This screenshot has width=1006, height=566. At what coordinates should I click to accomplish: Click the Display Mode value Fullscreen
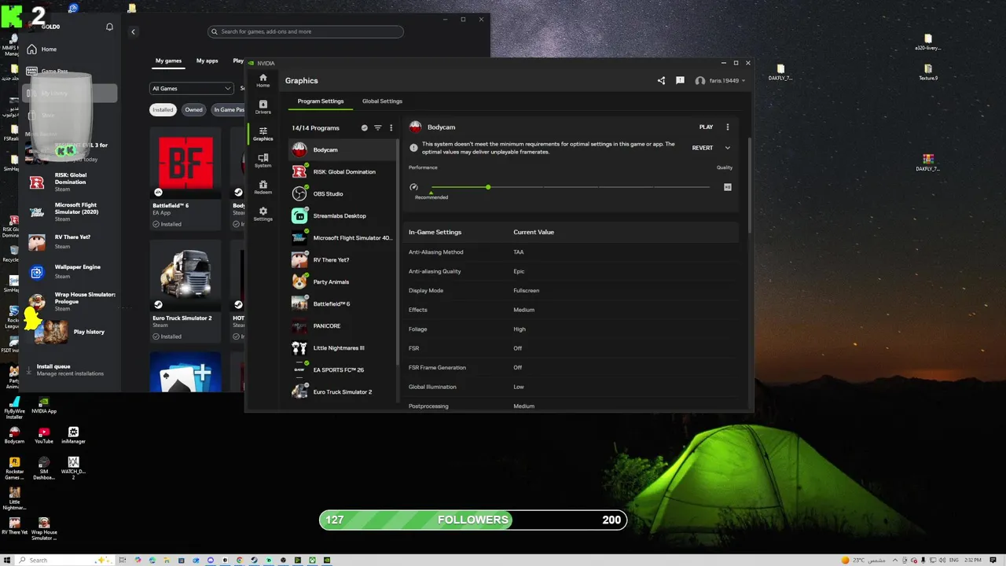[526, 291]
